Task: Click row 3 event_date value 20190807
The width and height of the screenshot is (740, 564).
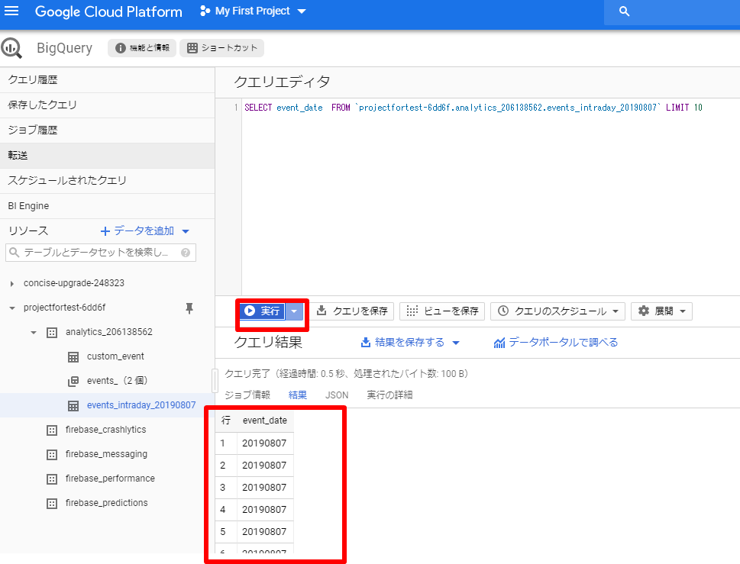Action: (264, 488)
